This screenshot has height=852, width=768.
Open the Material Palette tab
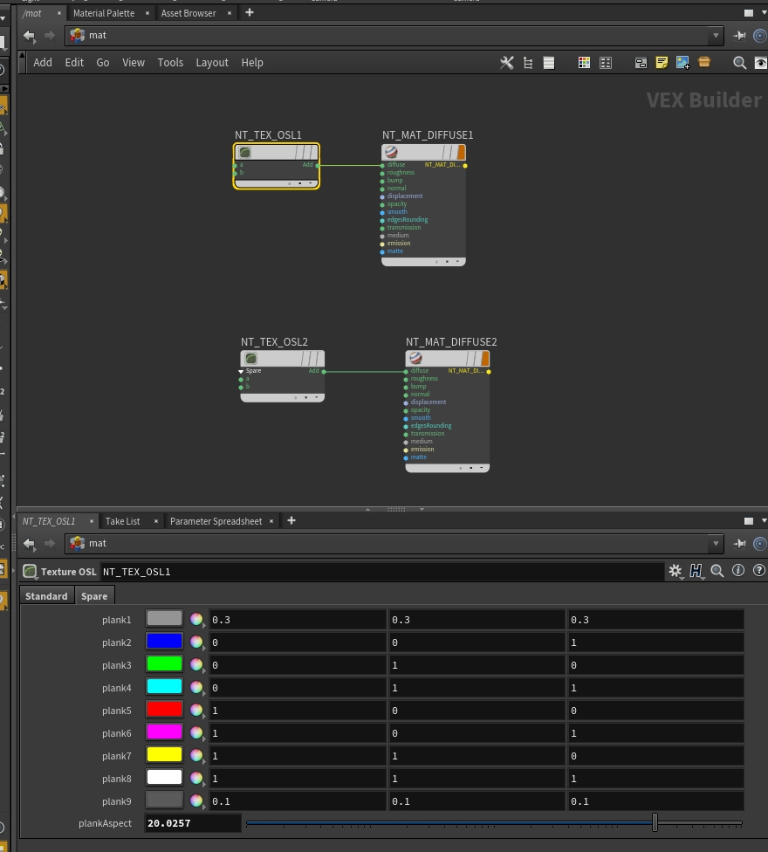pyautogui.click(x=104, y=13)
